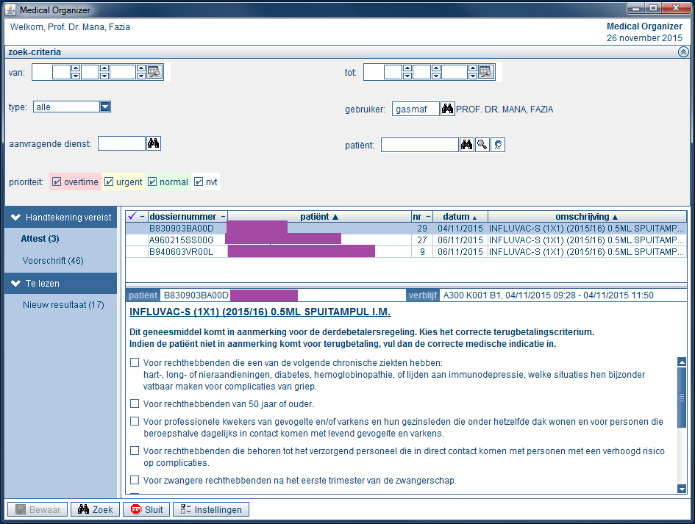The width and height of the screenshot is (695, 524).
Task: Collapse the 'Handtekening vereist' section
Action: tap(15, 218)
